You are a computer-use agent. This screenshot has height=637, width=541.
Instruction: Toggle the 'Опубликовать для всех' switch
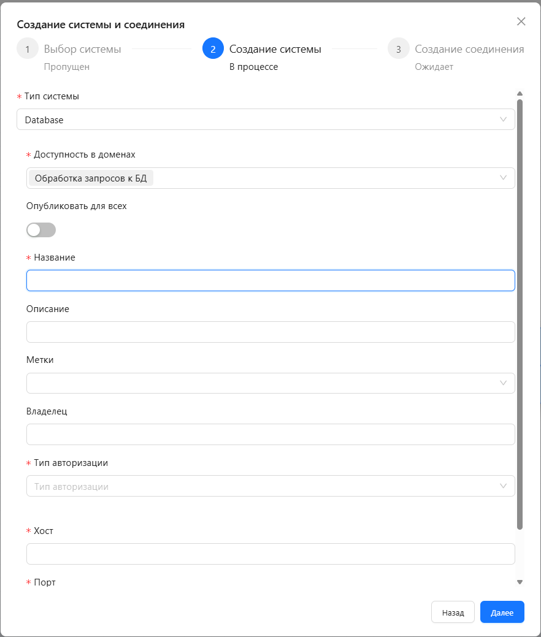click(x=41, y=230)
